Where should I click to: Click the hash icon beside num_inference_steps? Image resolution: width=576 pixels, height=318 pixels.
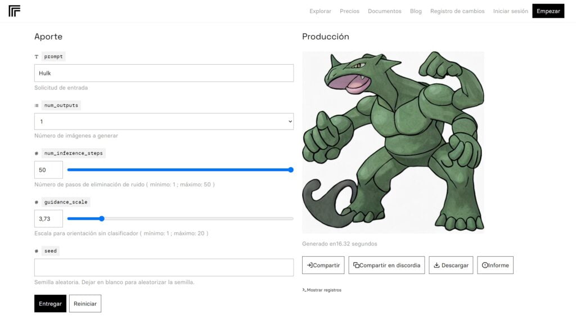(37, 153)
